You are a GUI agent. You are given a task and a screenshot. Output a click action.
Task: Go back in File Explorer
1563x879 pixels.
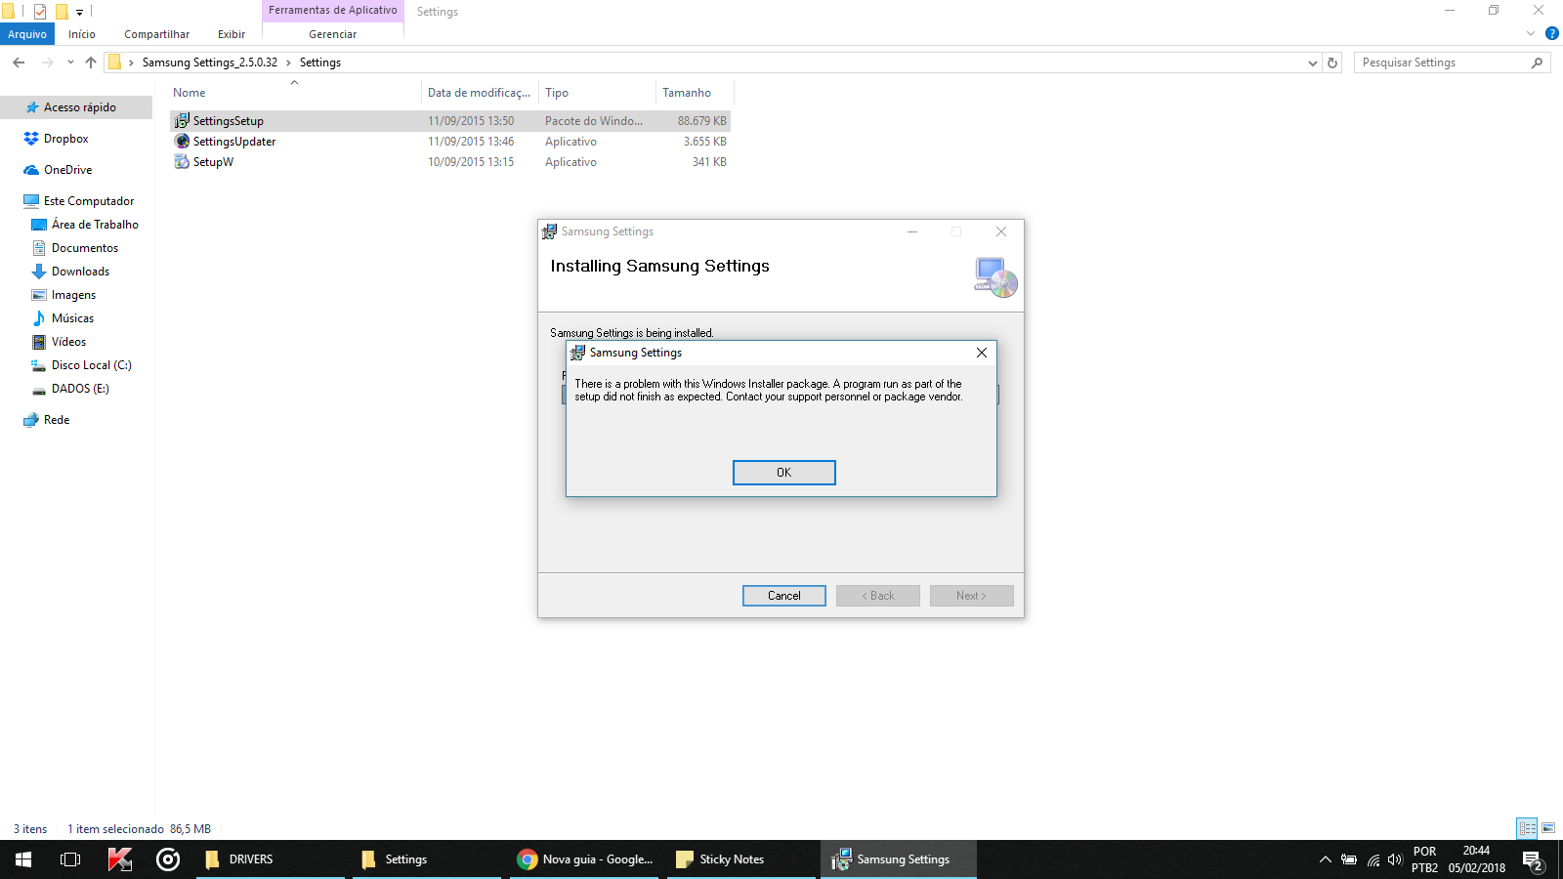tap(19, 63)
